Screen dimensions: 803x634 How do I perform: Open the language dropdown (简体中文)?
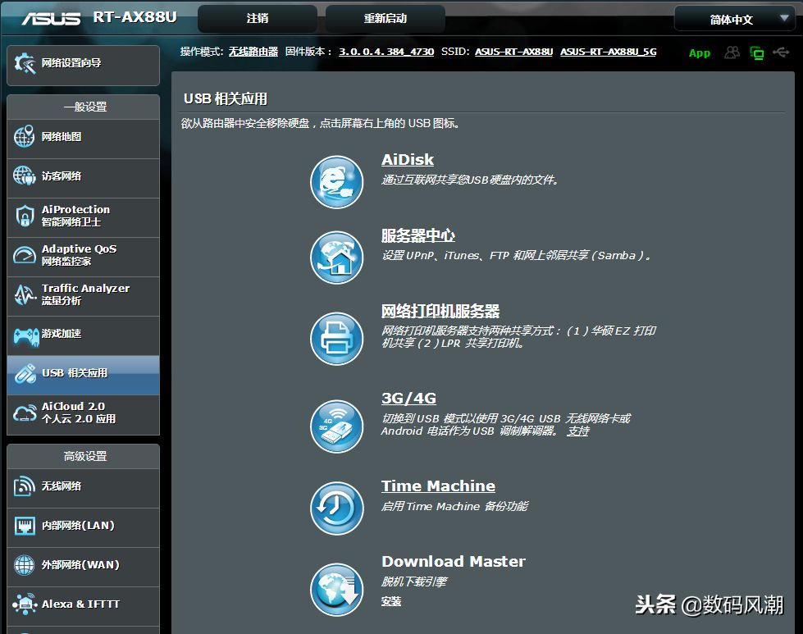tap(734, 20)
